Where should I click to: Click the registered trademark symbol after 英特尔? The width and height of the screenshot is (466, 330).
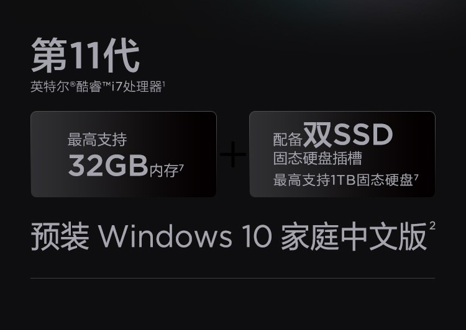tap(73, 85)
